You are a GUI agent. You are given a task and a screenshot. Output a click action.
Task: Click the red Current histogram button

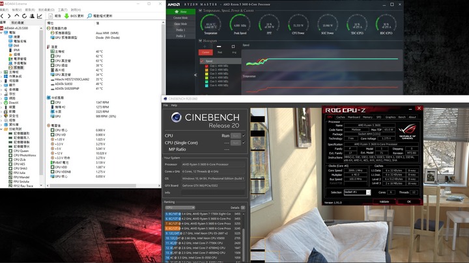click(x=205, y=53)
